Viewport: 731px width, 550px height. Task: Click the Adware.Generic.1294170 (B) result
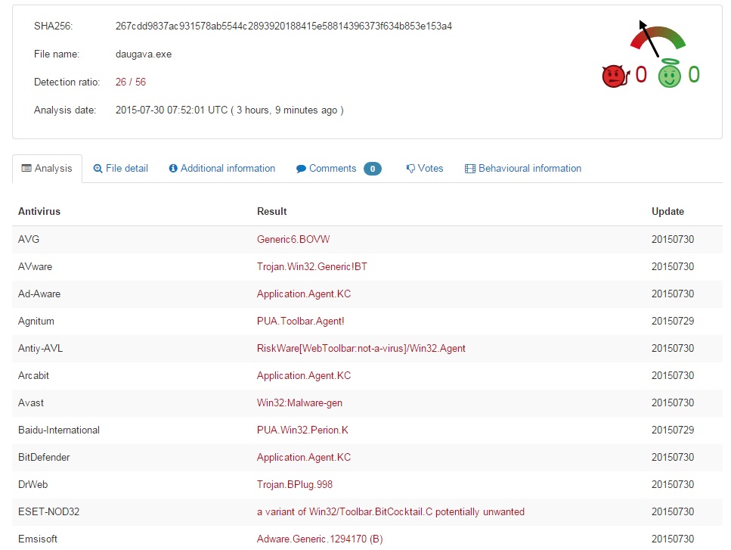[320, 539]
